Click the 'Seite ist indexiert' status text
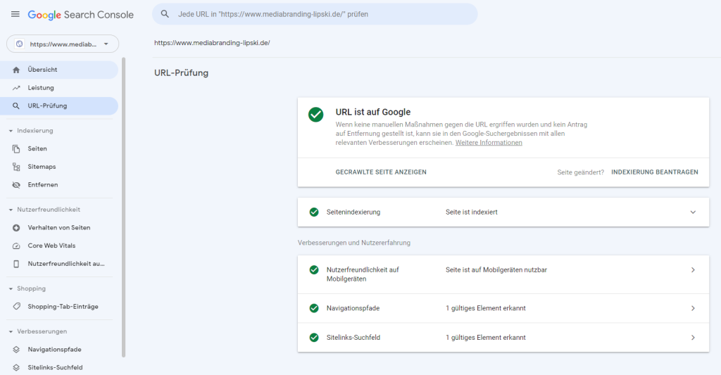The width and height of the screenshot is (721, 375). coord(471,212)
